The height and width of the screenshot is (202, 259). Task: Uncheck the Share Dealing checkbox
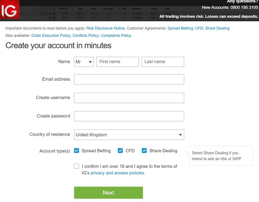(144, 150)
